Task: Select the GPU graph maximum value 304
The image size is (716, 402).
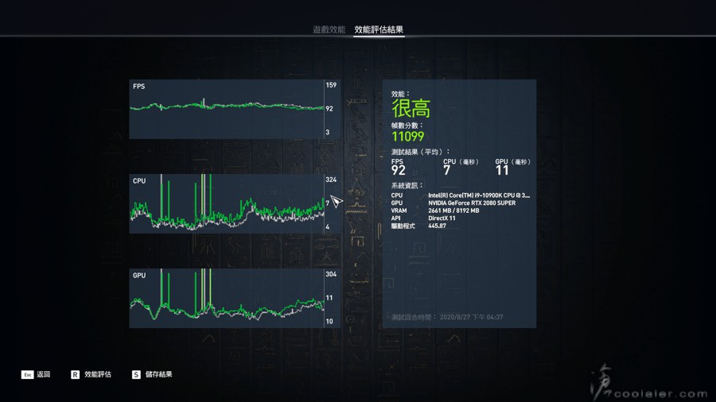Action: click(331, 274)
